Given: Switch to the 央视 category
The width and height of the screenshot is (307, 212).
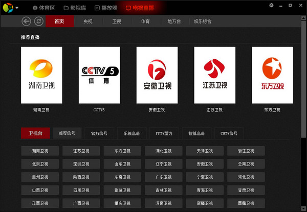Looking at the screenshot, I should 88,21.
